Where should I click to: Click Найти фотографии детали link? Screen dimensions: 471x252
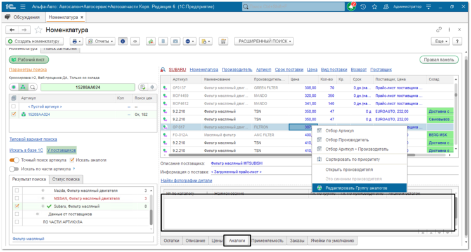click(186, 180)
